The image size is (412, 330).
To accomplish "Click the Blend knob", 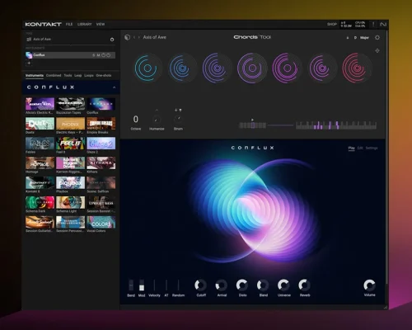I will pyautogui.click(x=263, y=285).
